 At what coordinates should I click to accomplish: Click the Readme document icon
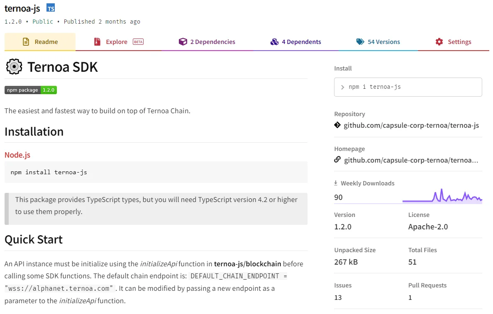pyautogui.click(x=26, y=42)
